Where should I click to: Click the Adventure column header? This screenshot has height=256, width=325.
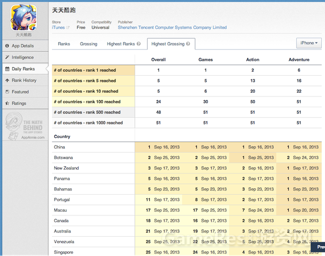coord(299,60)
